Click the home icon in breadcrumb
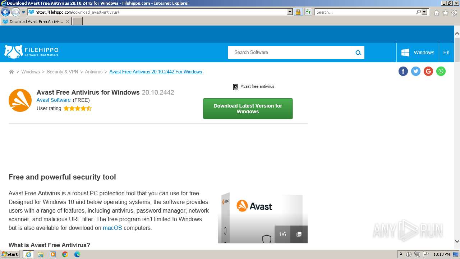The width and height of the screenshot is (460, 259). pos(11,72)
